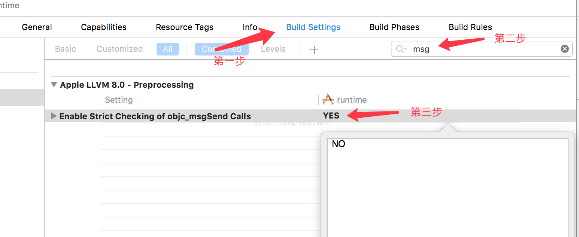Open the magnifier search options icon
The image size is (579, 237).
401,49
